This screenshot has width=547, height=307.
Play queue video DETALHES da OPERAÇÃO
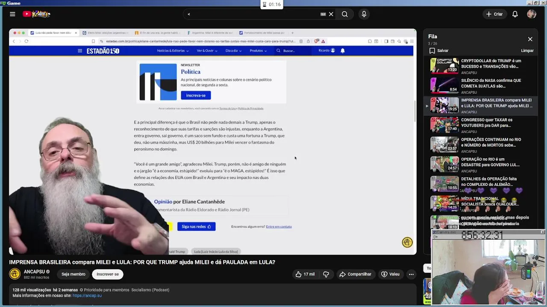(481, 184)
